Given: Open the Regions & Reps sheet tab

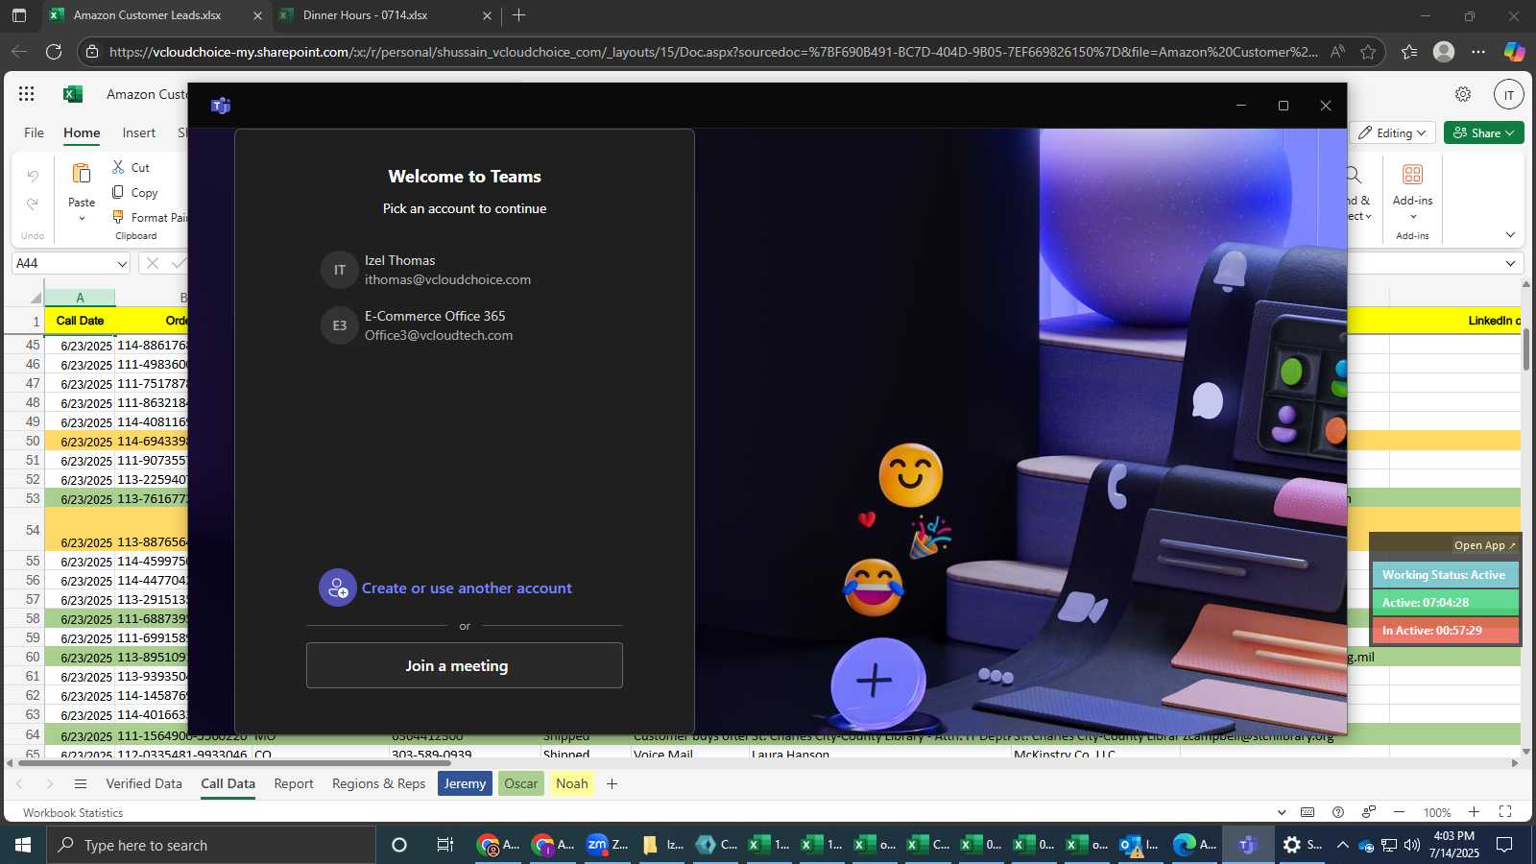Looking at the screenshot, I should [378, 783].
